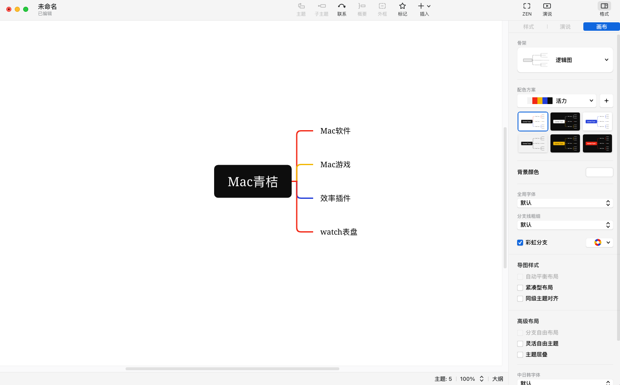Viewport: 620px width, 385px height.
Task: Click the 背景颜色 white color swatch
Action: click(599, 172)
